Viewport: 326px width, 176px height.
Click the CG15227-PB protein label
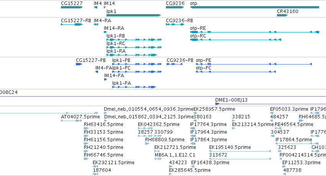coord(91,60)
